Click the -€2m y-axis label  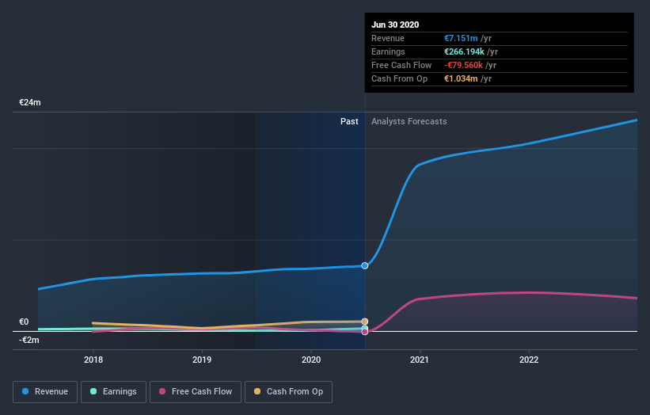(29, 340)
